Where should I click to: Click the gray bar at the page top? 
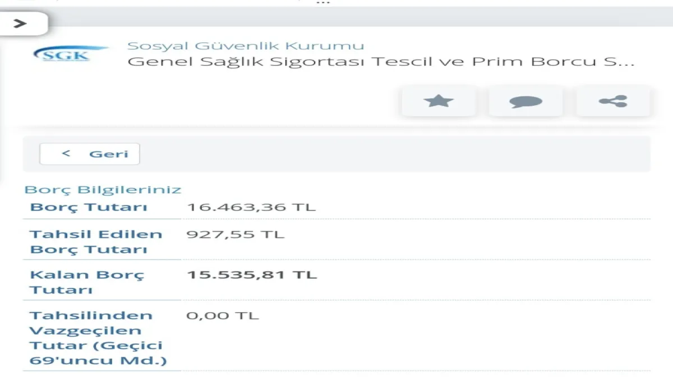[x=359, y=18]
